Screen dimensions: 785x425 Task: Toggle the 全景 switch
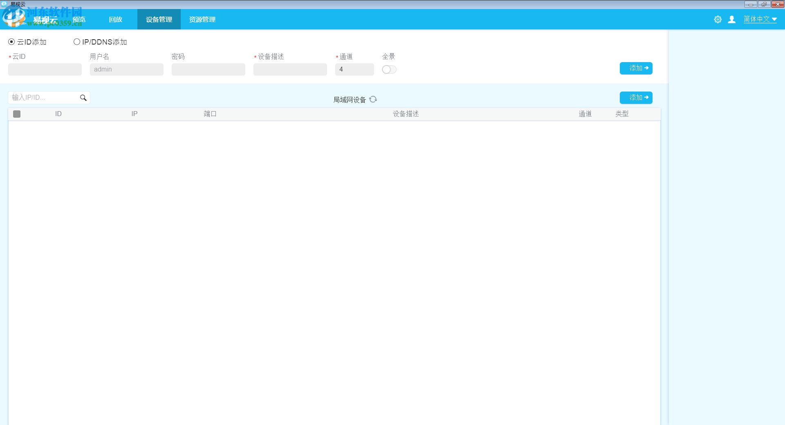coord(389,69)
